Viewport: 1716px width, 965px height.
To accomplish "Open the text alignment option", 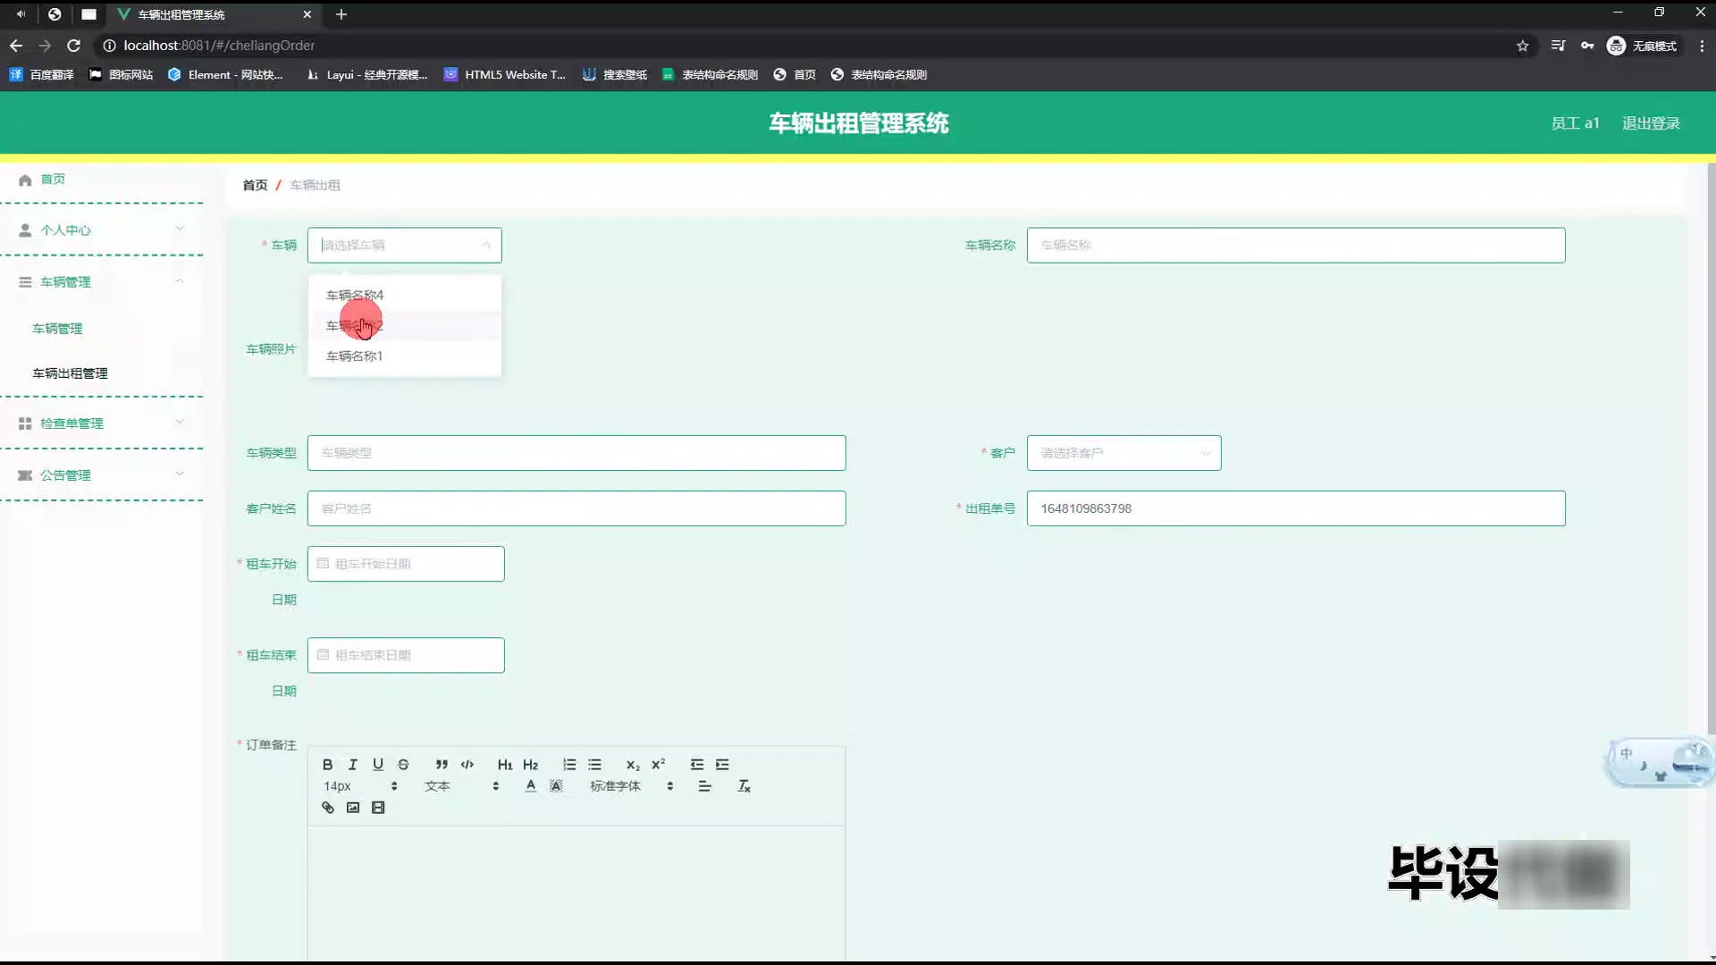I will point(704,786).
